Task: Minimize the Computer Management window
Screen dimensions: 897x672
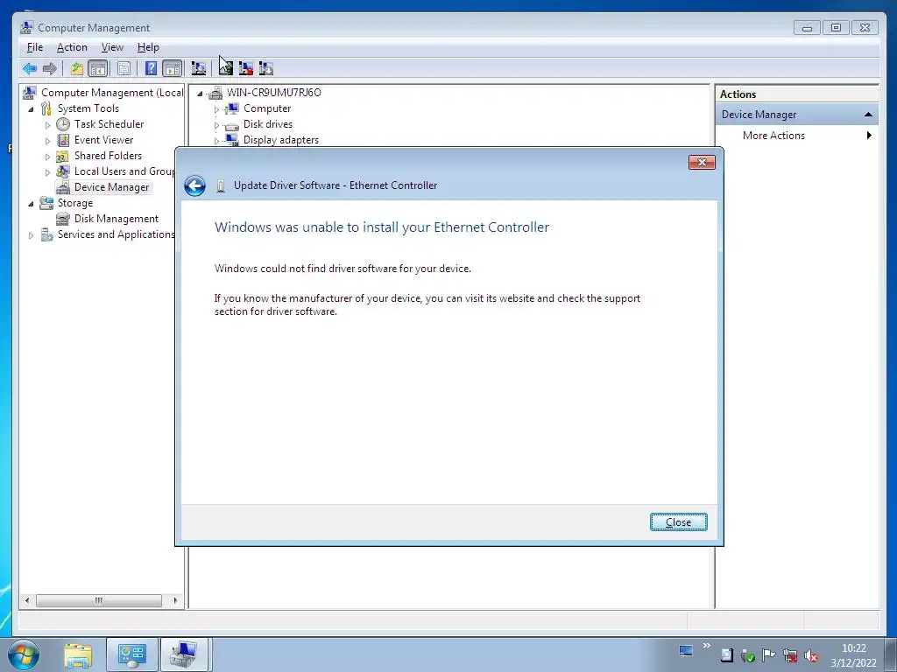Action: tap(807, 27)
